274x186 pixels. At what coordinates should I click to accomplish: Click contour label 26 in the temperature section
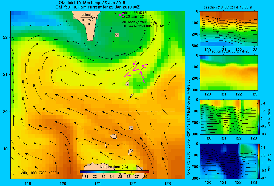click(218, 19)
